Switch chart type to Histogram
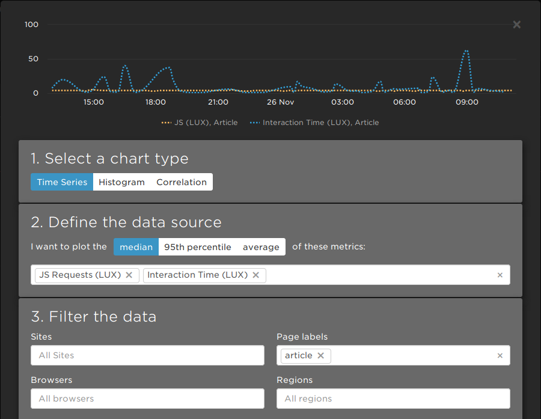The height and width of the screenshot is (419, 541). click(121, 182)
